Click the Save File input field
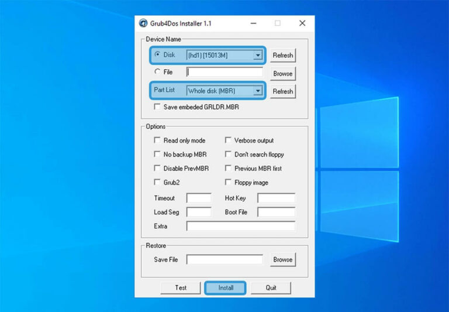The height and width of the screenshot is (312, 449). coord(224,259)
